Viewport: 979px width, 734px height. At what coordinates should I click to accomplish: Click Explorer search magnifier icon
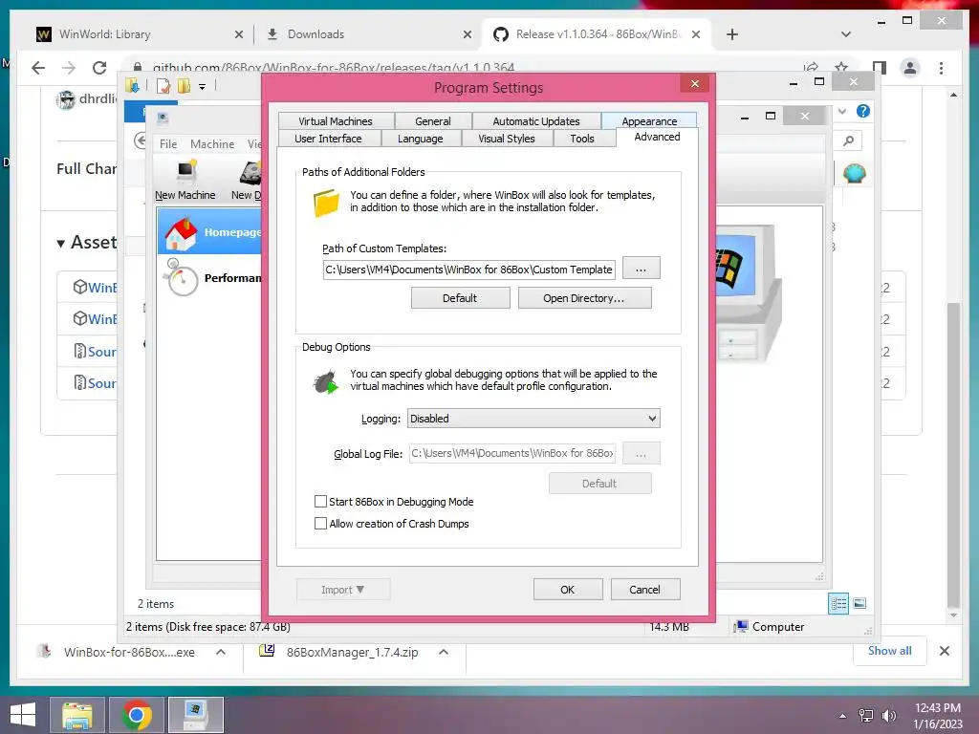tap(848, 141)
